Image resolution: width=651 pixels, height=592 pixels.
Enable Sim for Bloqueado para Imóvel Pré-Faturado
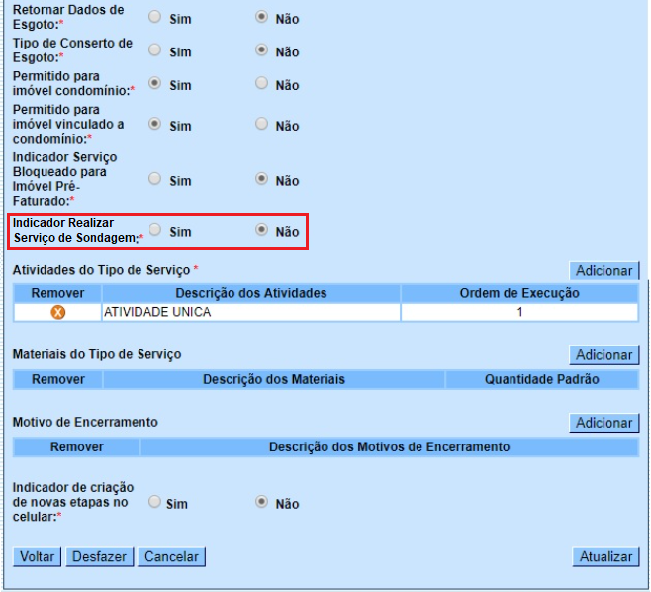tap(155, 179)
